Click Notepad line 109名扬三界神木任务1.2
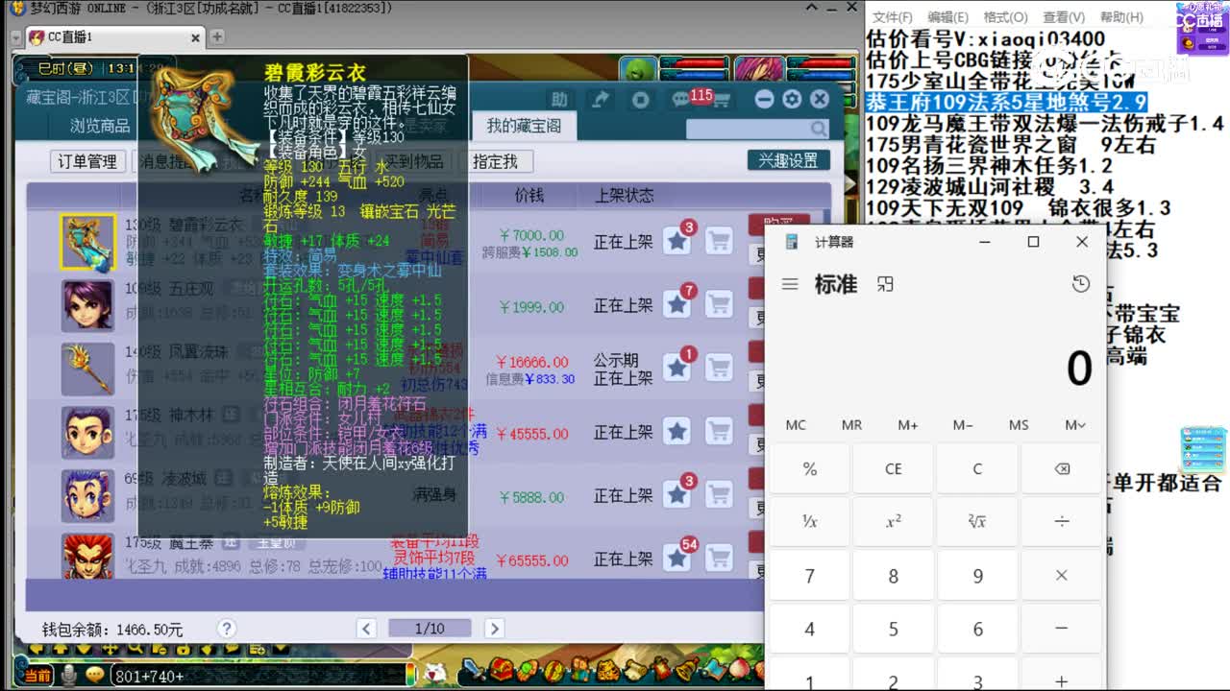Viewport: 1230px width, 691px height. coord(990,165)
